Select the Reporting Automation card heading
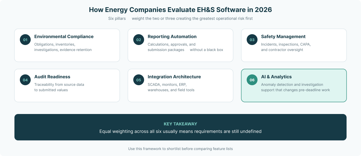 (x=172, y=37)
